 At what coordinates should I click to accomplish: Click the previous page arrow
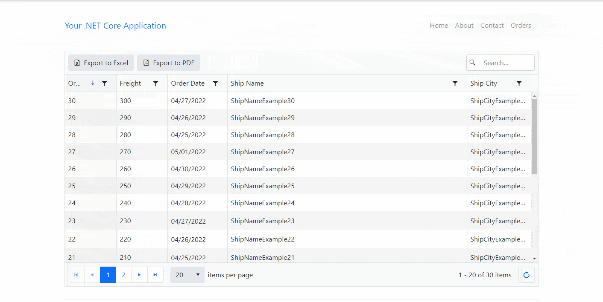[92, 275]
